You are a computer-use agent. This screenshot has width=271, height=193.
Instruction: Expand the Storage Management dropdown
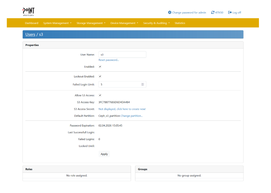(91, 23)
